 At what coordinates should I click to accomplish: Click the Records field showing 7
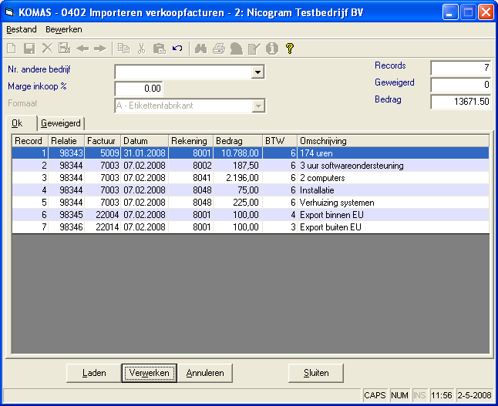[x=460, y=68]
